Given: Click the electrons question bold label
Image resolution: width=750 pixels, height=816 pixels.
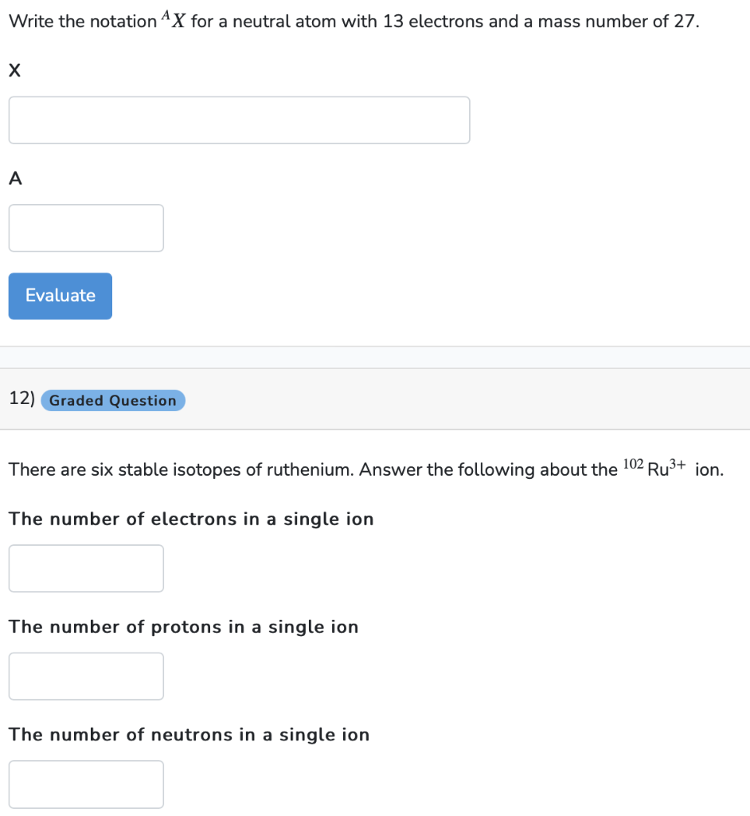Looking at the screenshot, I should coord(191,519).
